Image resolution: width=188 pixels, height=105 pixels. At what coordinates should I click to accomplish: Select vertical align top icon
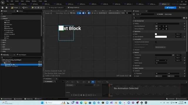coord(157,29)
